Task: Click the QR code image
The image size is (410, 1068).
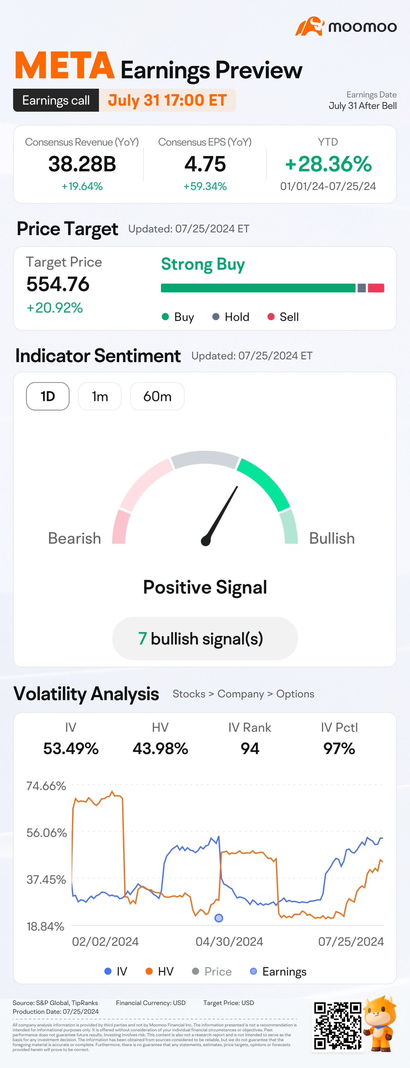Action: pyautogui.click(x=338, y=1025)
